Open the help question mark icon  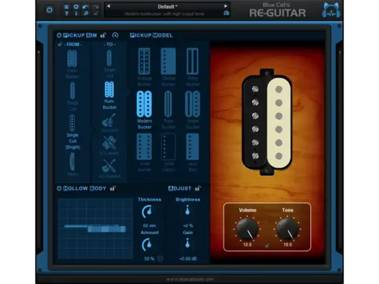coord(66,13)
